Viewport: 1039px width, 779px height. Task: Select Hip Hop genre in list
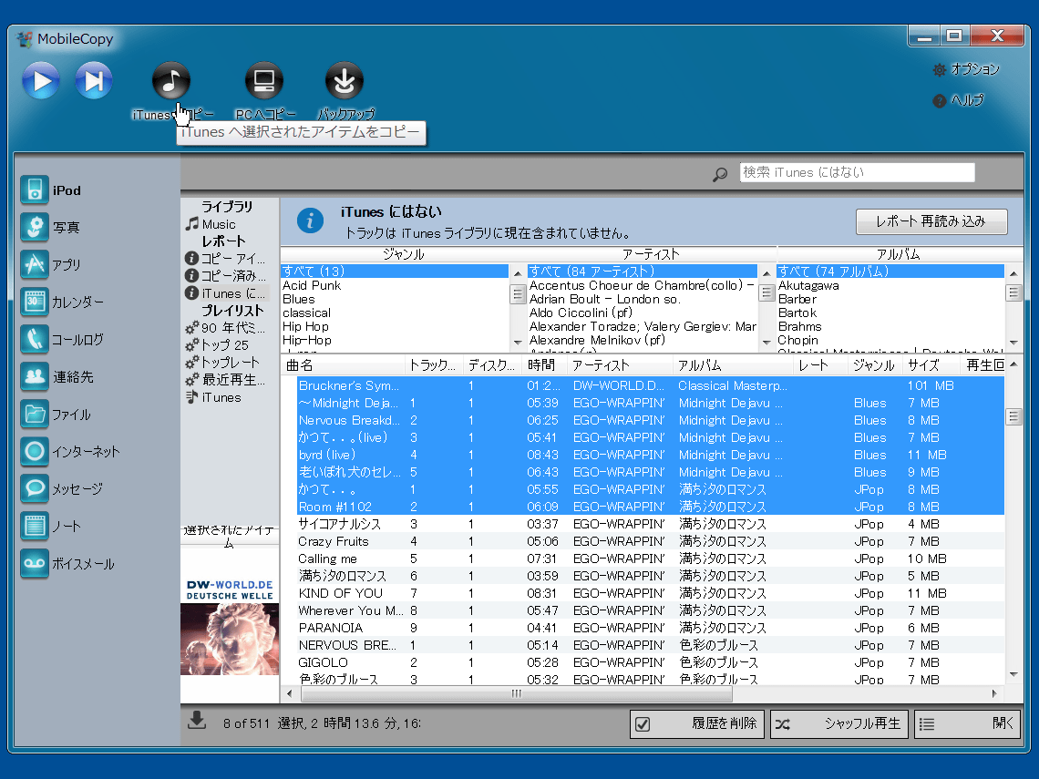click(395, 326)
